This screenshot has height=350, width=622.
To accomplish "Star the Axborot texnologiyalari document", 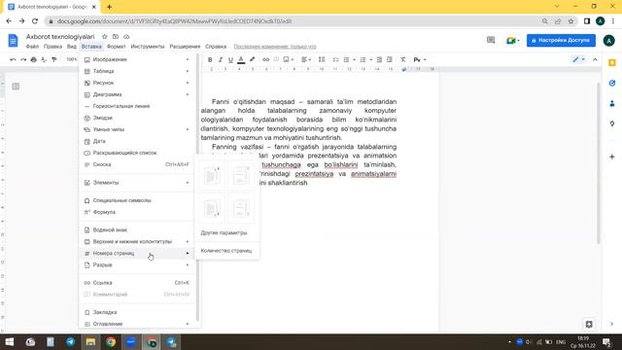I will click(x=105, y=37).
